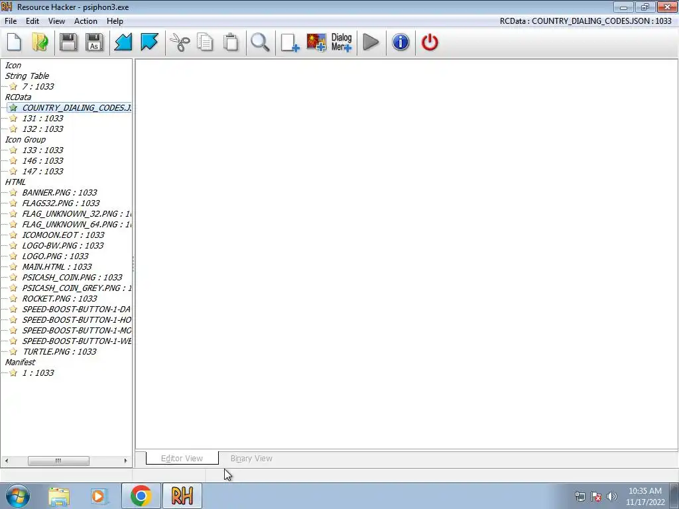This screenshot has width=679, height=509.
Task: Click star icon beside TURTLE.PNG
Action: pos(13,351)
